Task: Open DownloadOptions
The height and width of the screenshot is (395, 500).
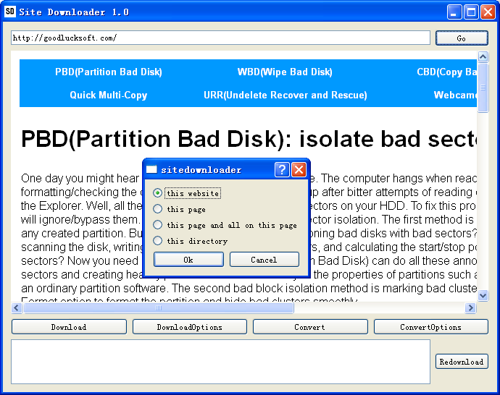Action: (x=189, y=327)
